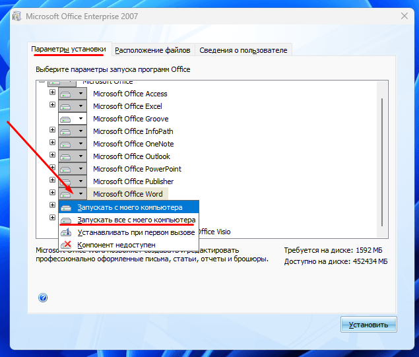Choose 'Компонент недоступен' menu option

tap(129, 245)
